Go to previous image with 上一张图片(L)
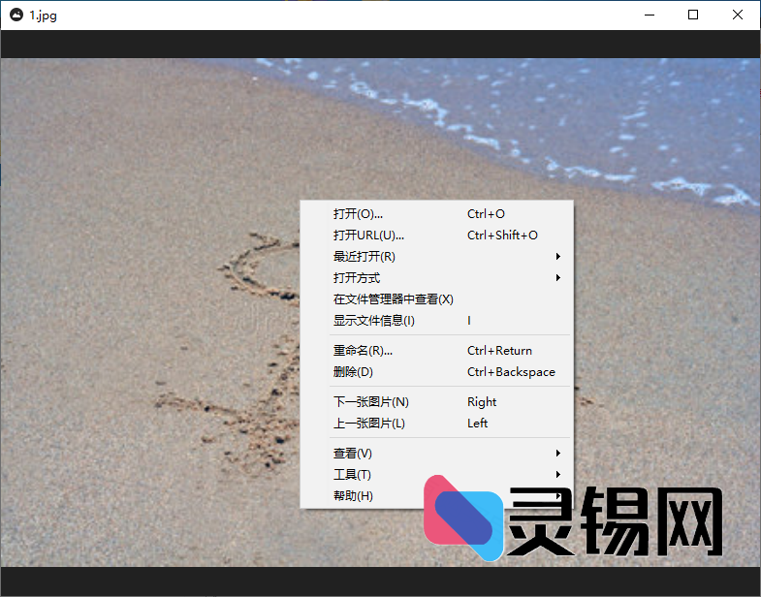Image resolution: width=761 pixels, height=597 pixels. coord(437,424)
